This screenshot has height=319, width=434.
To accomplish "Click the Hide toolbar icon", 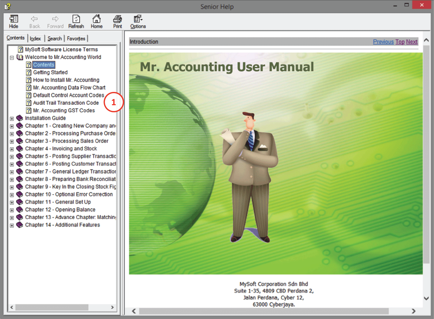I will tap(13, 19).
